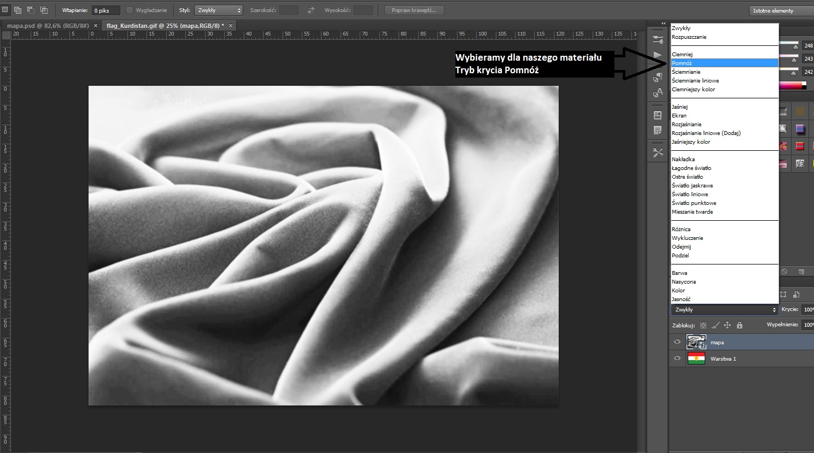Choose the Subtract from selection icon
The height and width of the screenshot is (453, 814).
tap(31, 10)
